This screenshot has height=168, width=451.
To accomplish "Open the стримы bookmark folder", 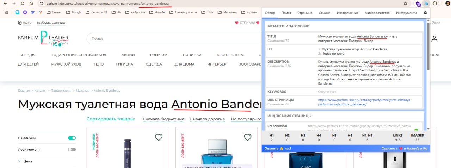I will pyautogui.click(x=248, y=12).
